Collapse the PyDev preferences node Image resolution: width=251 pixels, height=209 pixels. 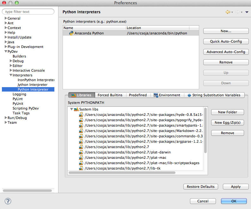coord(6,51)
